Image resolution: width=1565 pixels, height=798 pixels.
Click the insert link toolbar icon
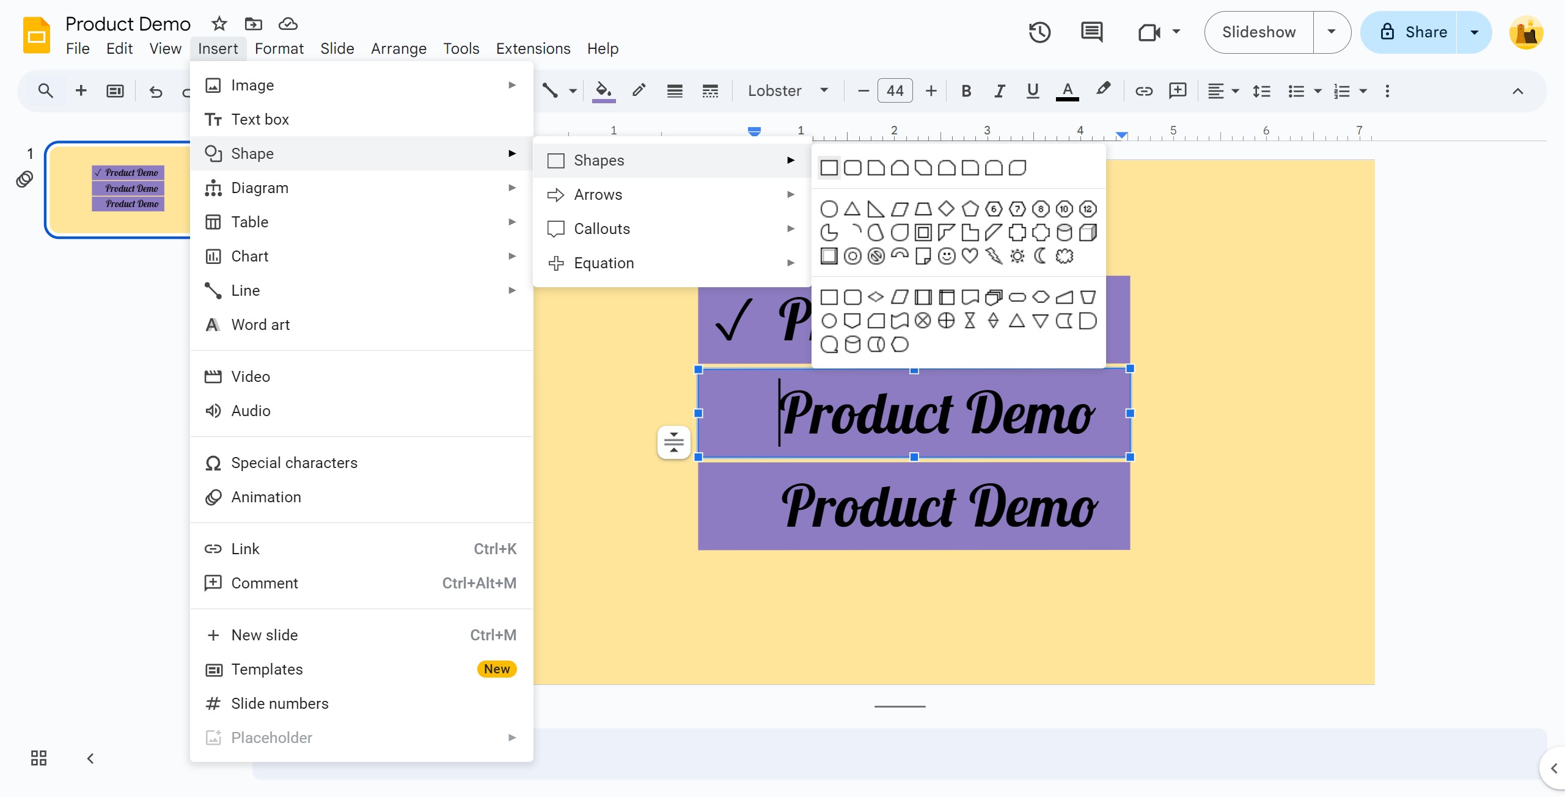pos(1144,91)
